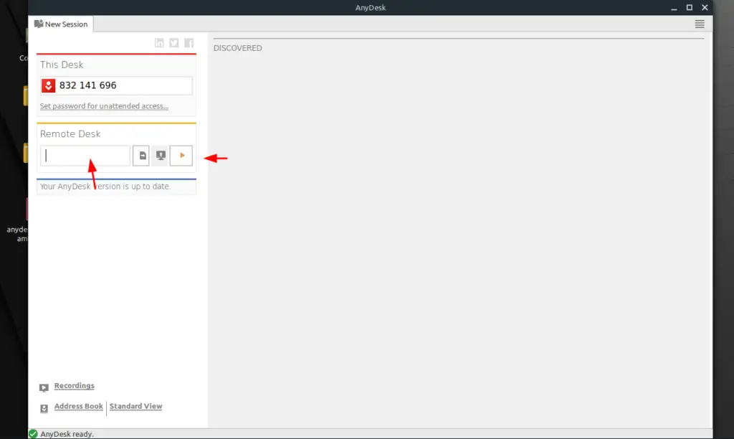Image resolution: width=734 pixels, height=439 pixels.
Task: Click the AnyDesk ready status text
Action: pos(67,434)
